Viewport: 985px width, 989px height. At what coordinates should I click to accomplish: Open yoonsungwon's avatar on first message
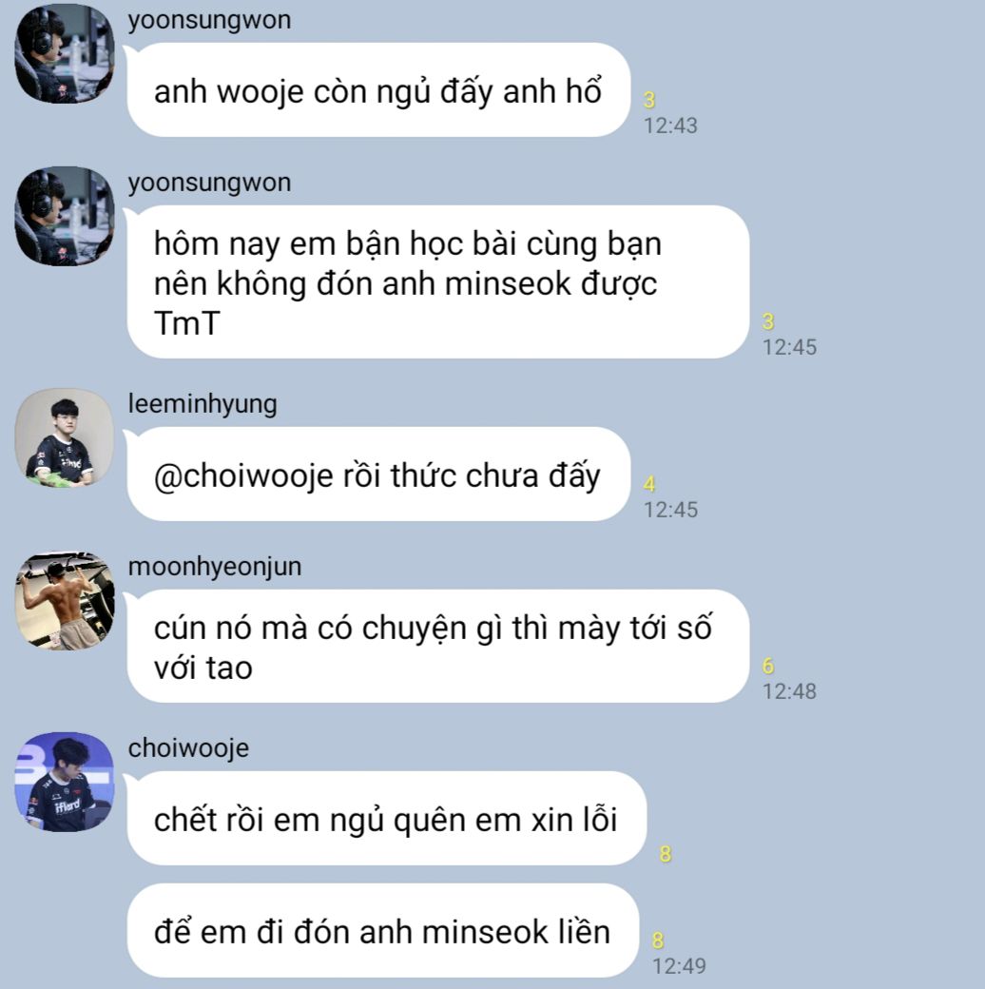pyautogui.click(x=65, y=53)
